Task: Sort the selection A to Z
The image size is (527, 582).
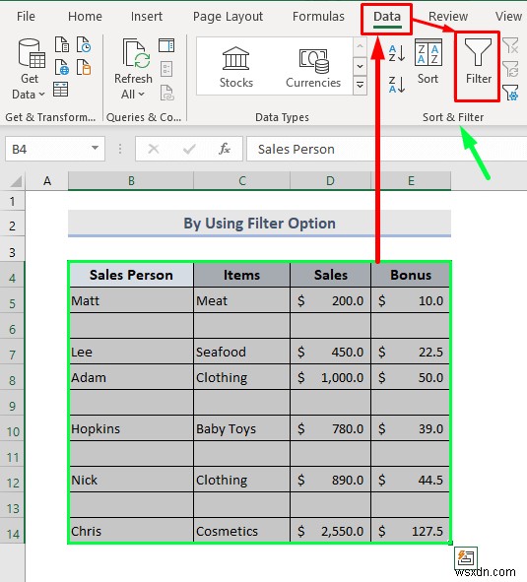Action: 397,53
